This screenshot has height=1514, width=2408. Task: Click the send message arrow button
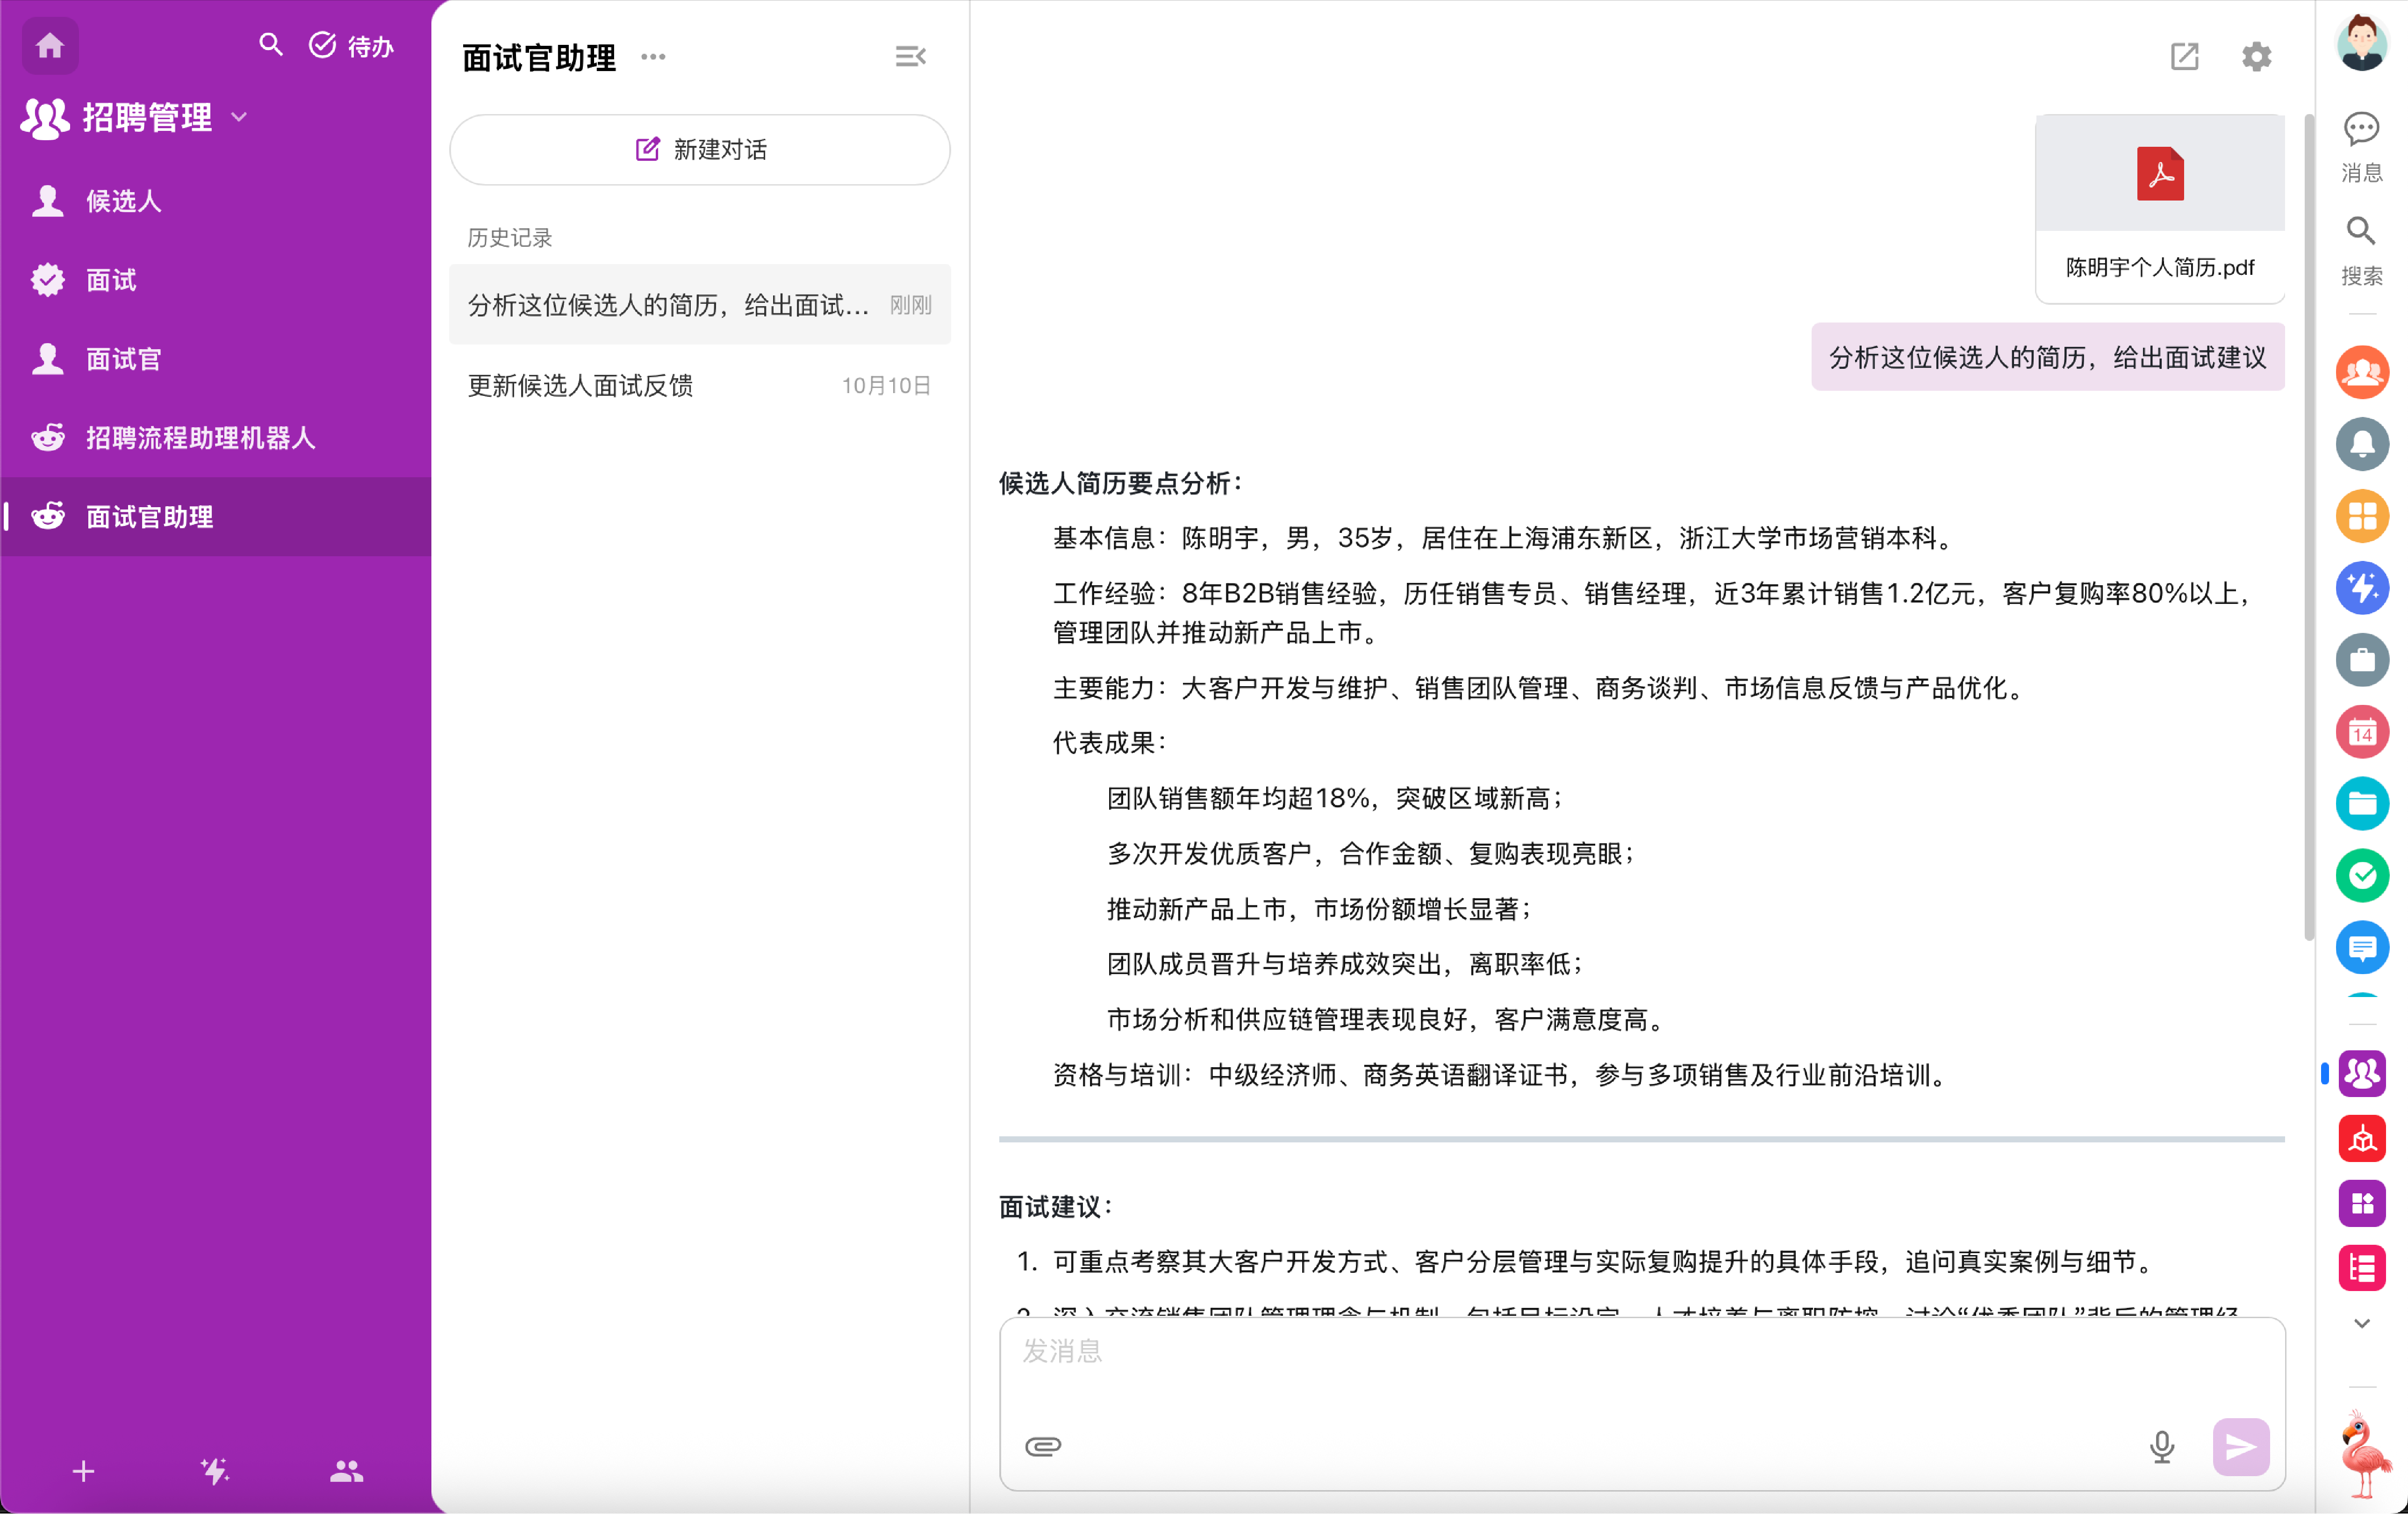[2240, 1446]
